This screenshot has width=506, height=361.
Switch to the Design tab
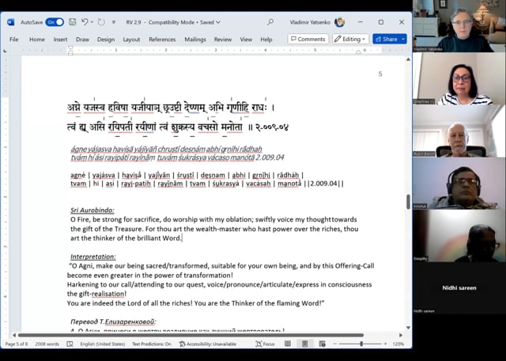[106, 39]
